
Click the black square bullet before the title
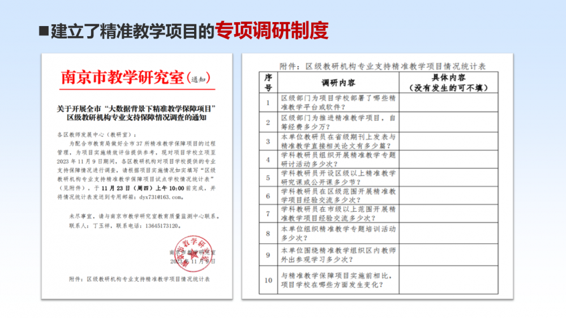pos(44,31)
